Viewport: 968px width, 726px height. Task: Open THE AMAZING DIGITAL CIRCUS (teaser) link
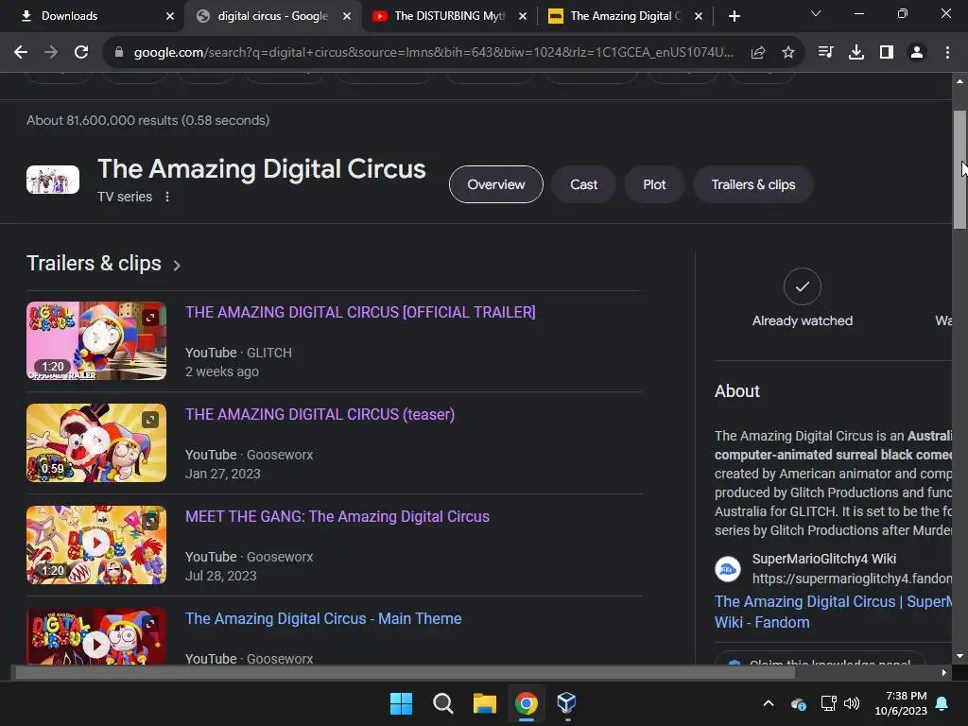(x=320, y=414)
